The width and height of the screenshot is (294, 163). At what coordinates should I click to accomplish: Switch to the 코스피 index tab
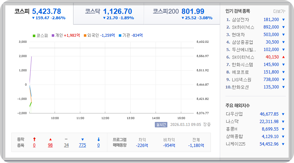[39, 14]
